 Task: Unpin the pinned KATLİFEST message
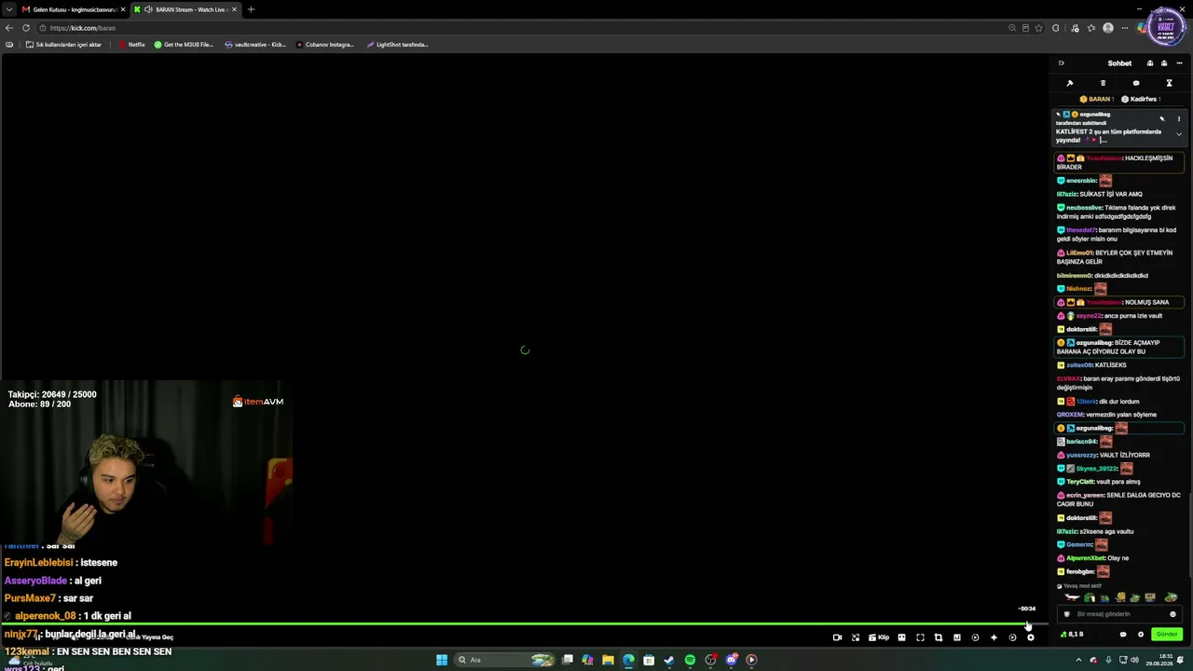click(1161, 119)
